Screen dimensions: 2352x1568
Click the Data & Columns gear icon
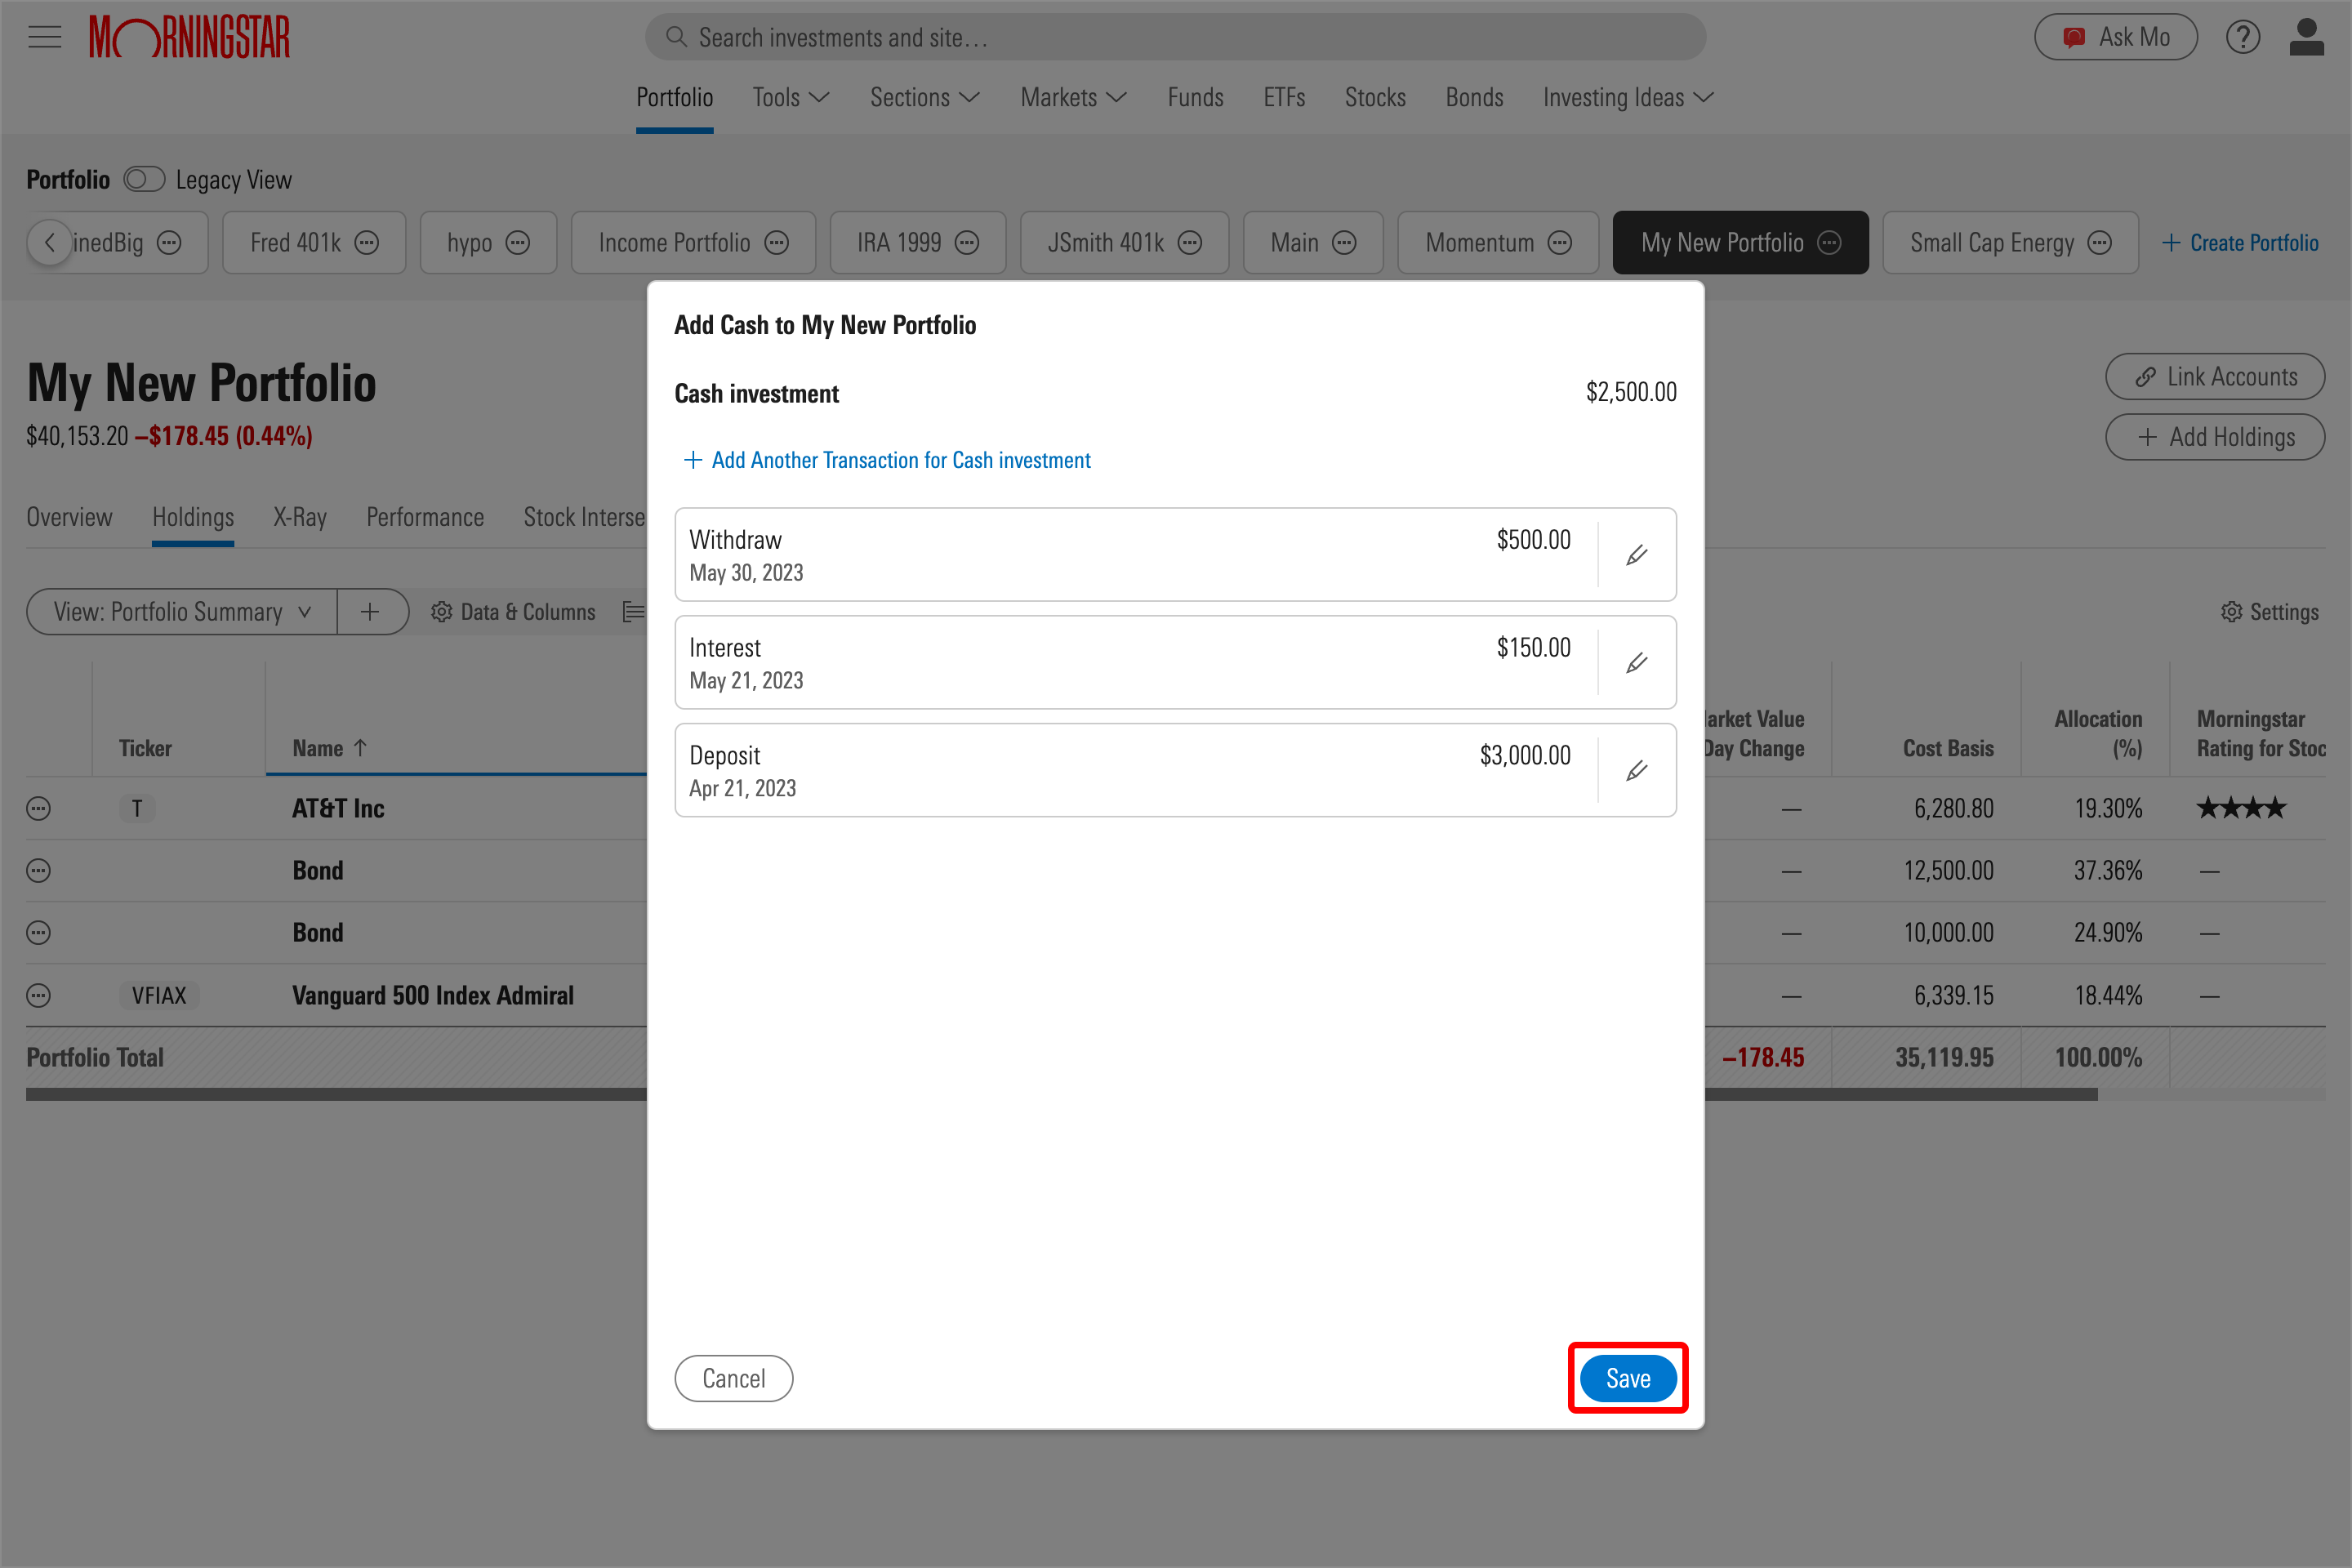(x=442, y=612)
